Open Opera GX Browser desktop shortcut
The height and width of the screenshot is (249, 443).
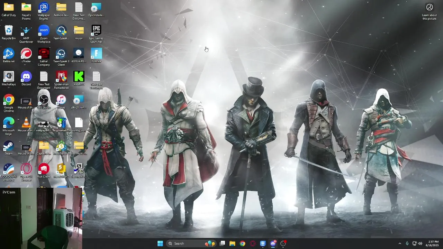[x=26, y=173]
